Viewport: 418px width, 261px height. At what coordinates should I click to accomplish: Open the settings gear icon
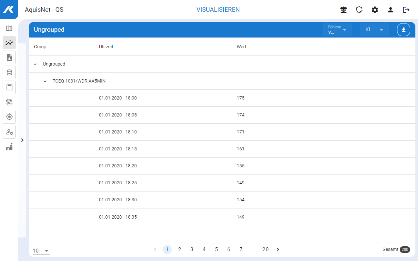click(375, 10)
